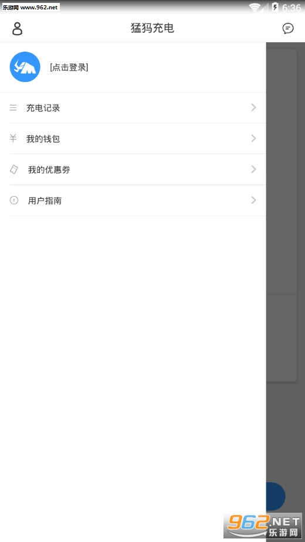Open the 我的钱包 menu entry
Image resolution: width=305 pixels, height=542 pixels.
(133, 139)
